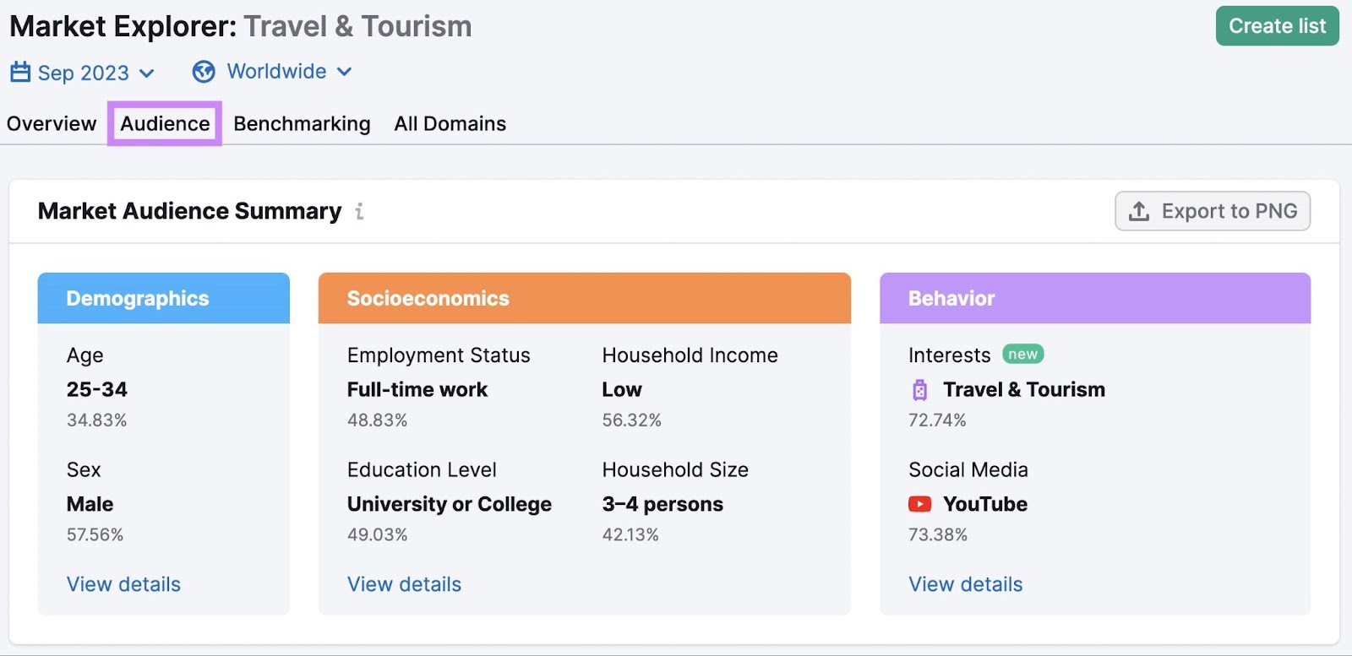
Task: Switch to the Overview tab
Action: tap(52, 124)
